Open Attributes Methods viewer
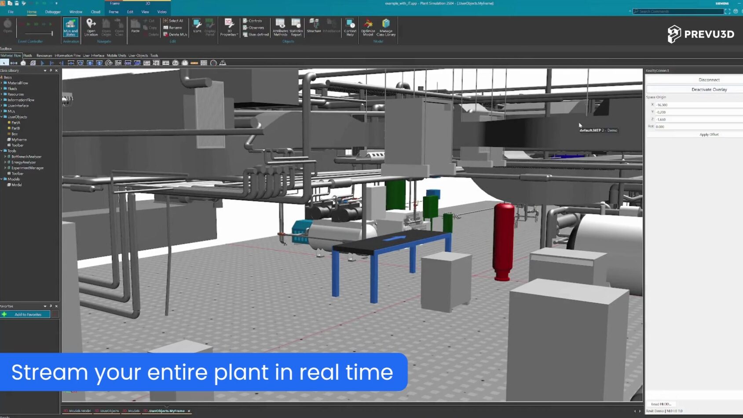 [280, 27]
